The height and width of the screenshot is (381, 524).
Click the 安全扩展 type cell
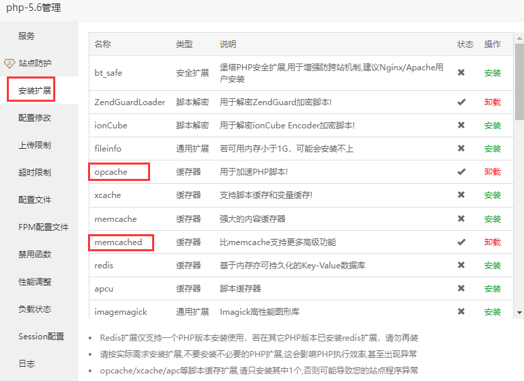192,73
